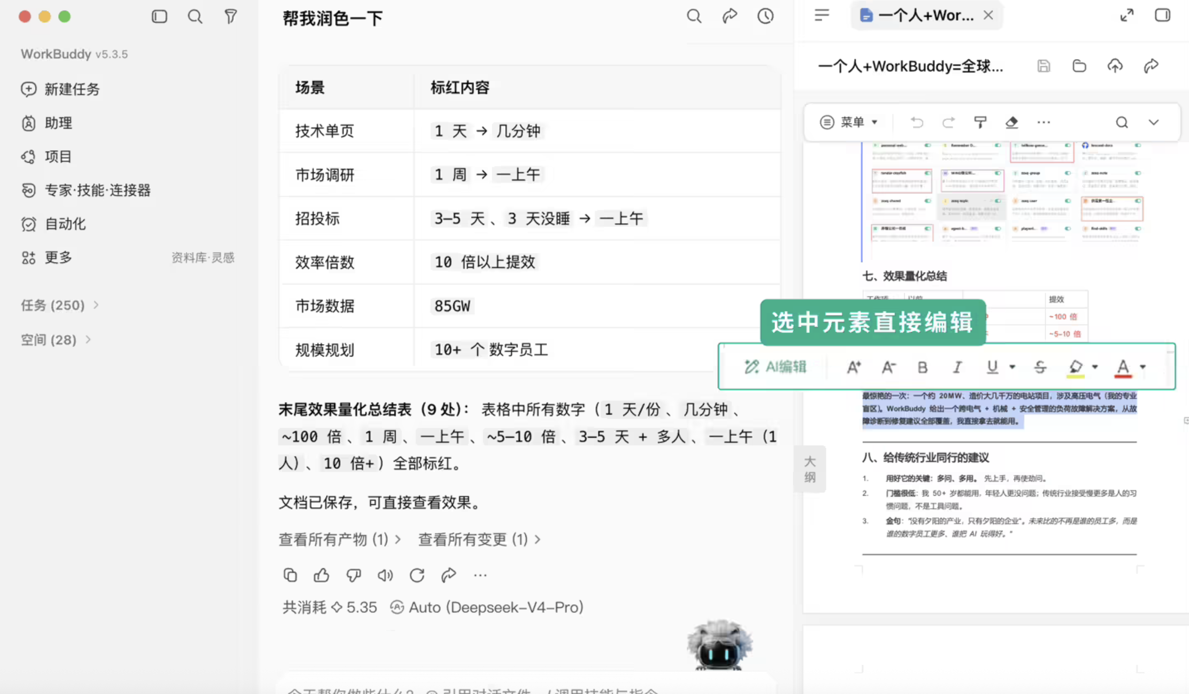
Task: Open the file list icon left of document tab
Action: 822,15
